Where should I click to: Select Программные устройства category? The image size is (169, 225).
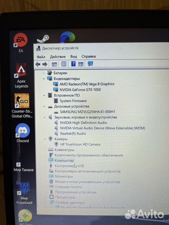tap(76, 192)
